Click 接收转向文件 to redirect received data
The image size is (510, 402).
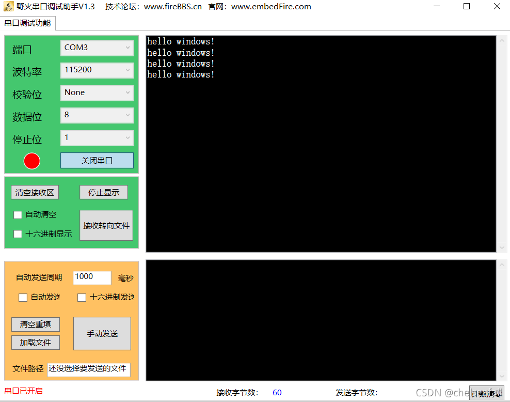click(106, 225)
